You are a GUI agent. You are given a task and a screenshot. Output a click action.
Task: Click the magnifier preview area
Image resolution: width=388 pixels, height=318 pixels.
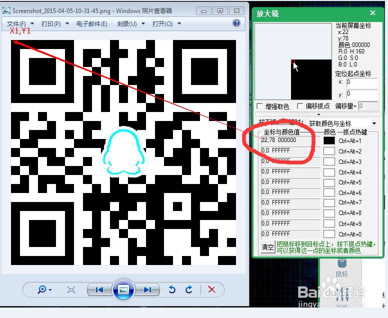coord(293,61)
